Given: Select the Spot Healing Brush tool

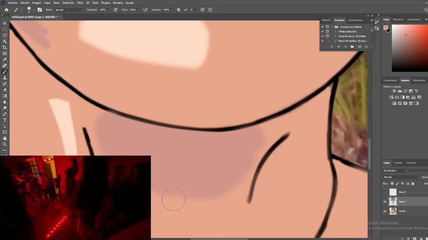Looking at the screenshot, I should (5, 66).
